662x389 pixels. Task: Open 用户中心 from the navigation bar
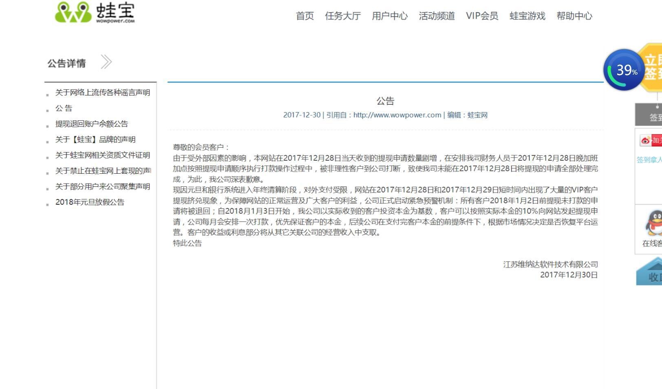coord(389,16)
